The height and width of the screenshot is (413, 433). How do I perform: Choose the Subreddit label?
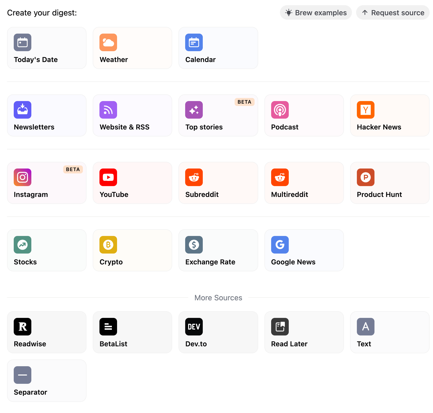[202, 195]
